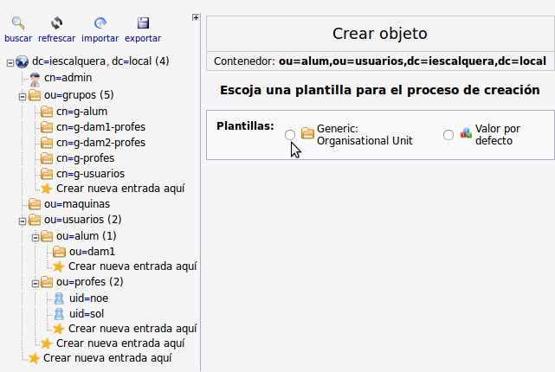Viewport: 555px width, 372px height.
Task: Click the star icon under ou=dam1
Action: [x=59, y=266]
